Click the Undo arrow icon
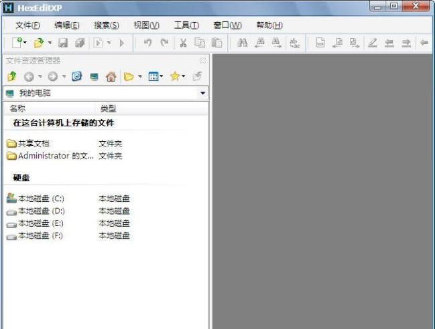 pyautogui.click(x=147, y=43)
